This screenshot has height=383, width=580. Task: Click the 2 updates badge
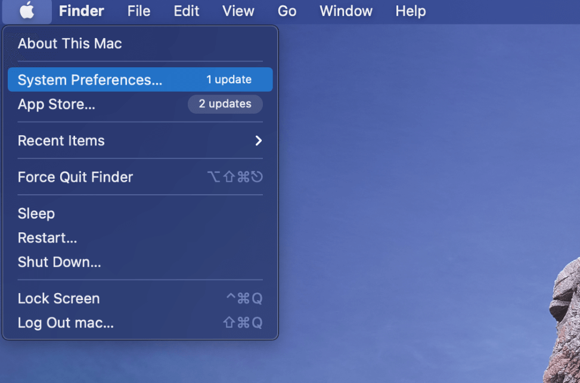tap(225, 104)
